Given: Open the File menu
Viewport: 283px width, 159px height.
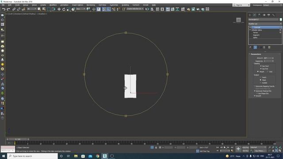Looking at the screenshot, I should [3, 5].
